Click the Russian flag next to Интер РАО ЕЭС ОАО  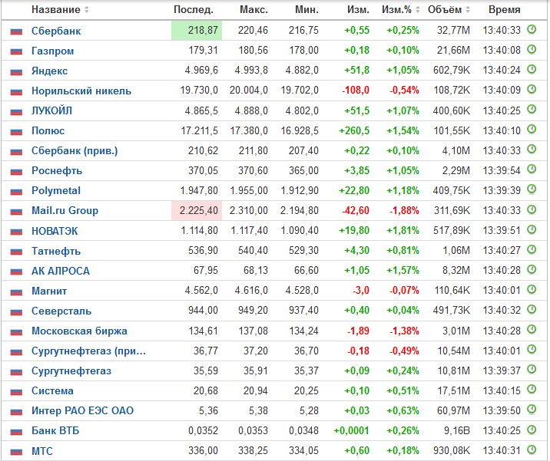click(16, 411)
